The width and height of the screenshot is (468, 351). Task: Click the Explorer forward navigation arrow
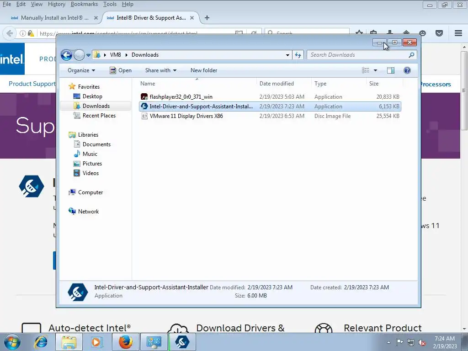pos(79,55)
